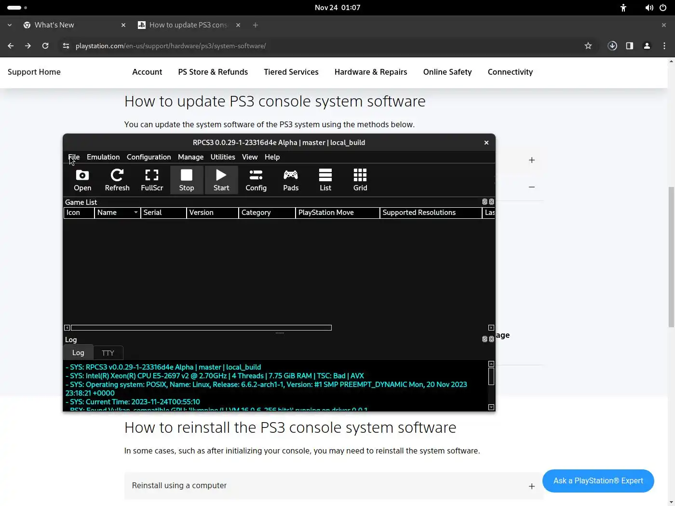This screenshot has height=506, width=675.
Task: Stop emulation using the Stop button
Action: (x=187, y=180)
